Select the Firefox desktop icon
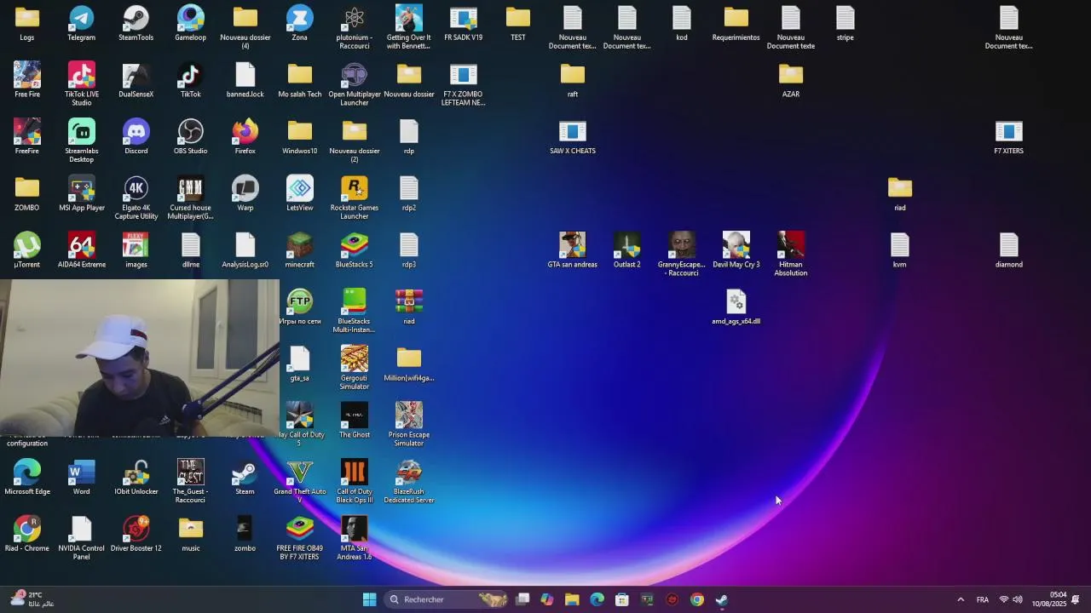 245,136
